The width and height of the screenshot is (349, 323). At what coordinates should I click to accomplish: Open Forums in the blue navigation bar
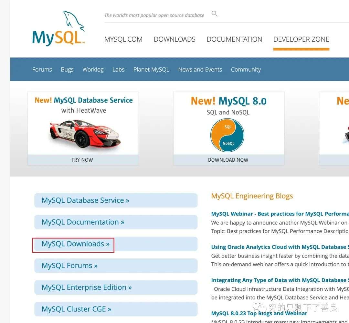tap(42, 70)
